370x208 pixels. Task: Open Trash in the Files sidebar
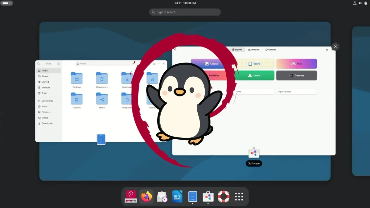tap(48, 93)
